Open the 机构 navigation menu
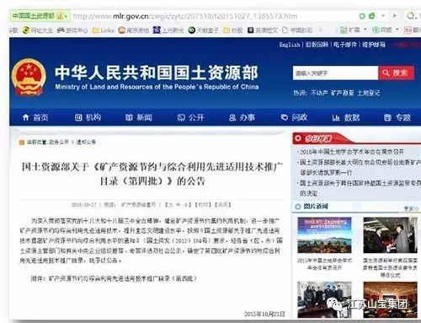 [88, 117]
